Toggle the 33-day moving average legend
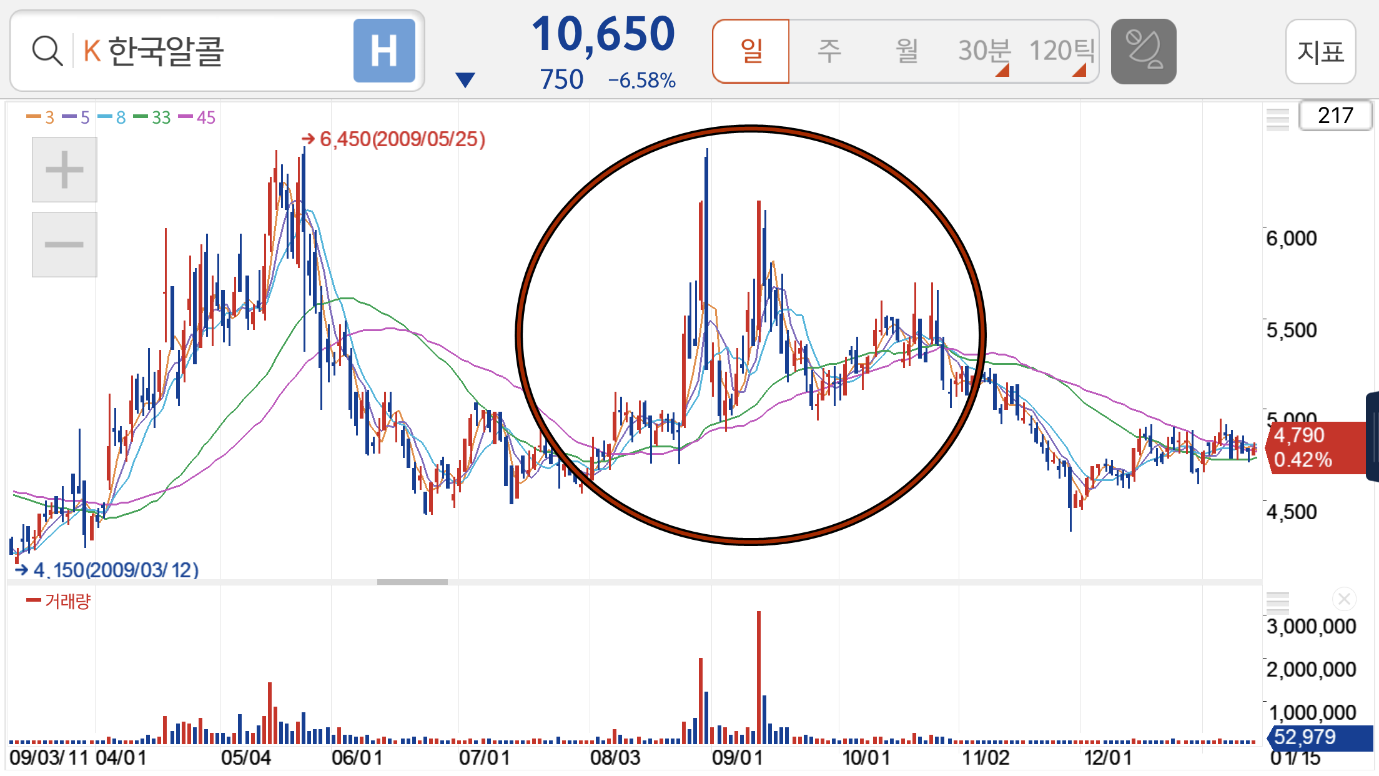 [152, 117]
